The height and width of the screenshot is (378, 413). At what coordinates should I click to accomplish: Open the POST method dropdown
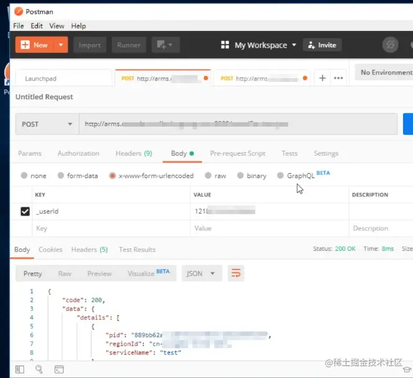click(47, 124)
